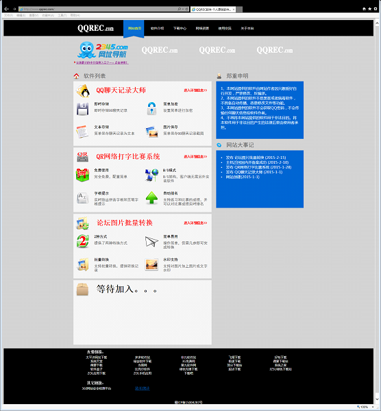Open the 帮助(H) menu
Image resolution: width=381 pixels, height=411 pixels.
(x=75, y=16)
